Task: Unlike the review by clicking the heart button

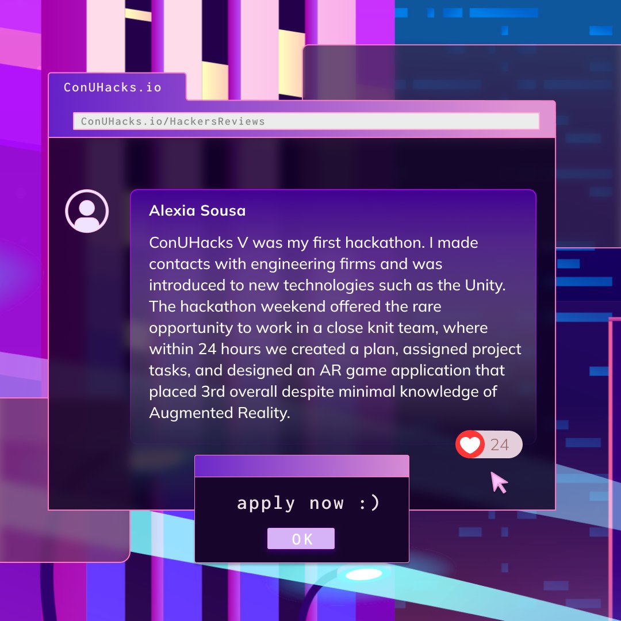Action: click(470, 444)
